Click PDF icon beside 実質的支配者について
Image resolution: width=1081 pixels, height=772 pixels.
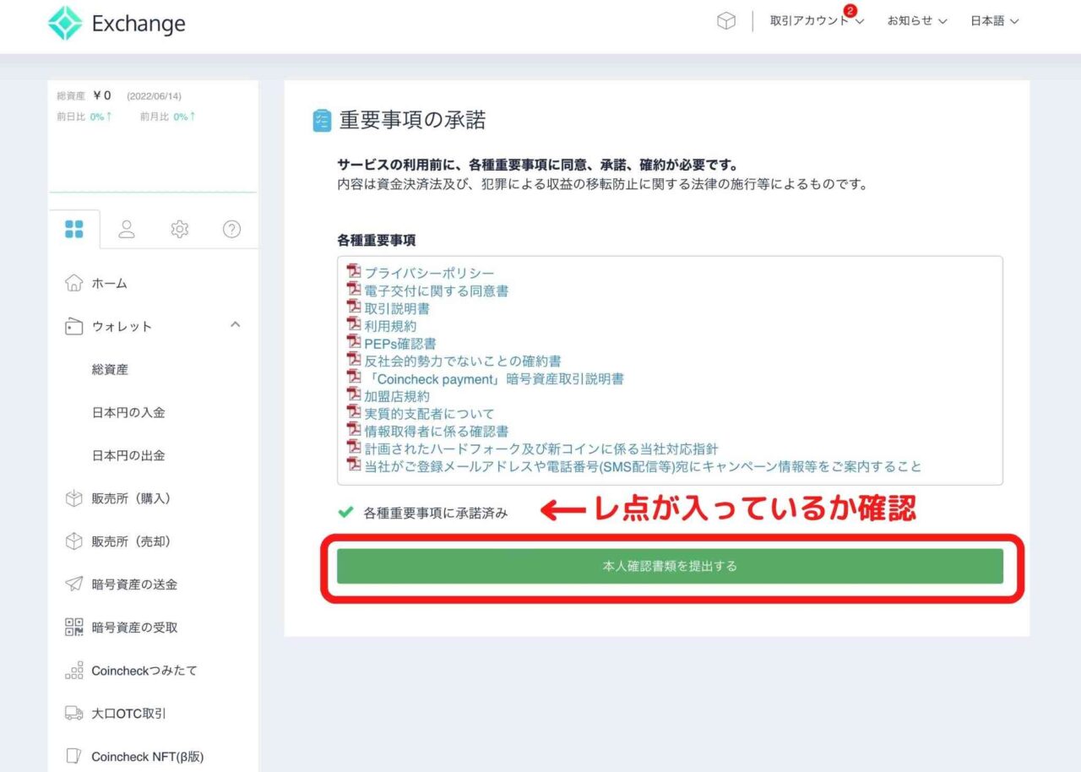[354, 413]
